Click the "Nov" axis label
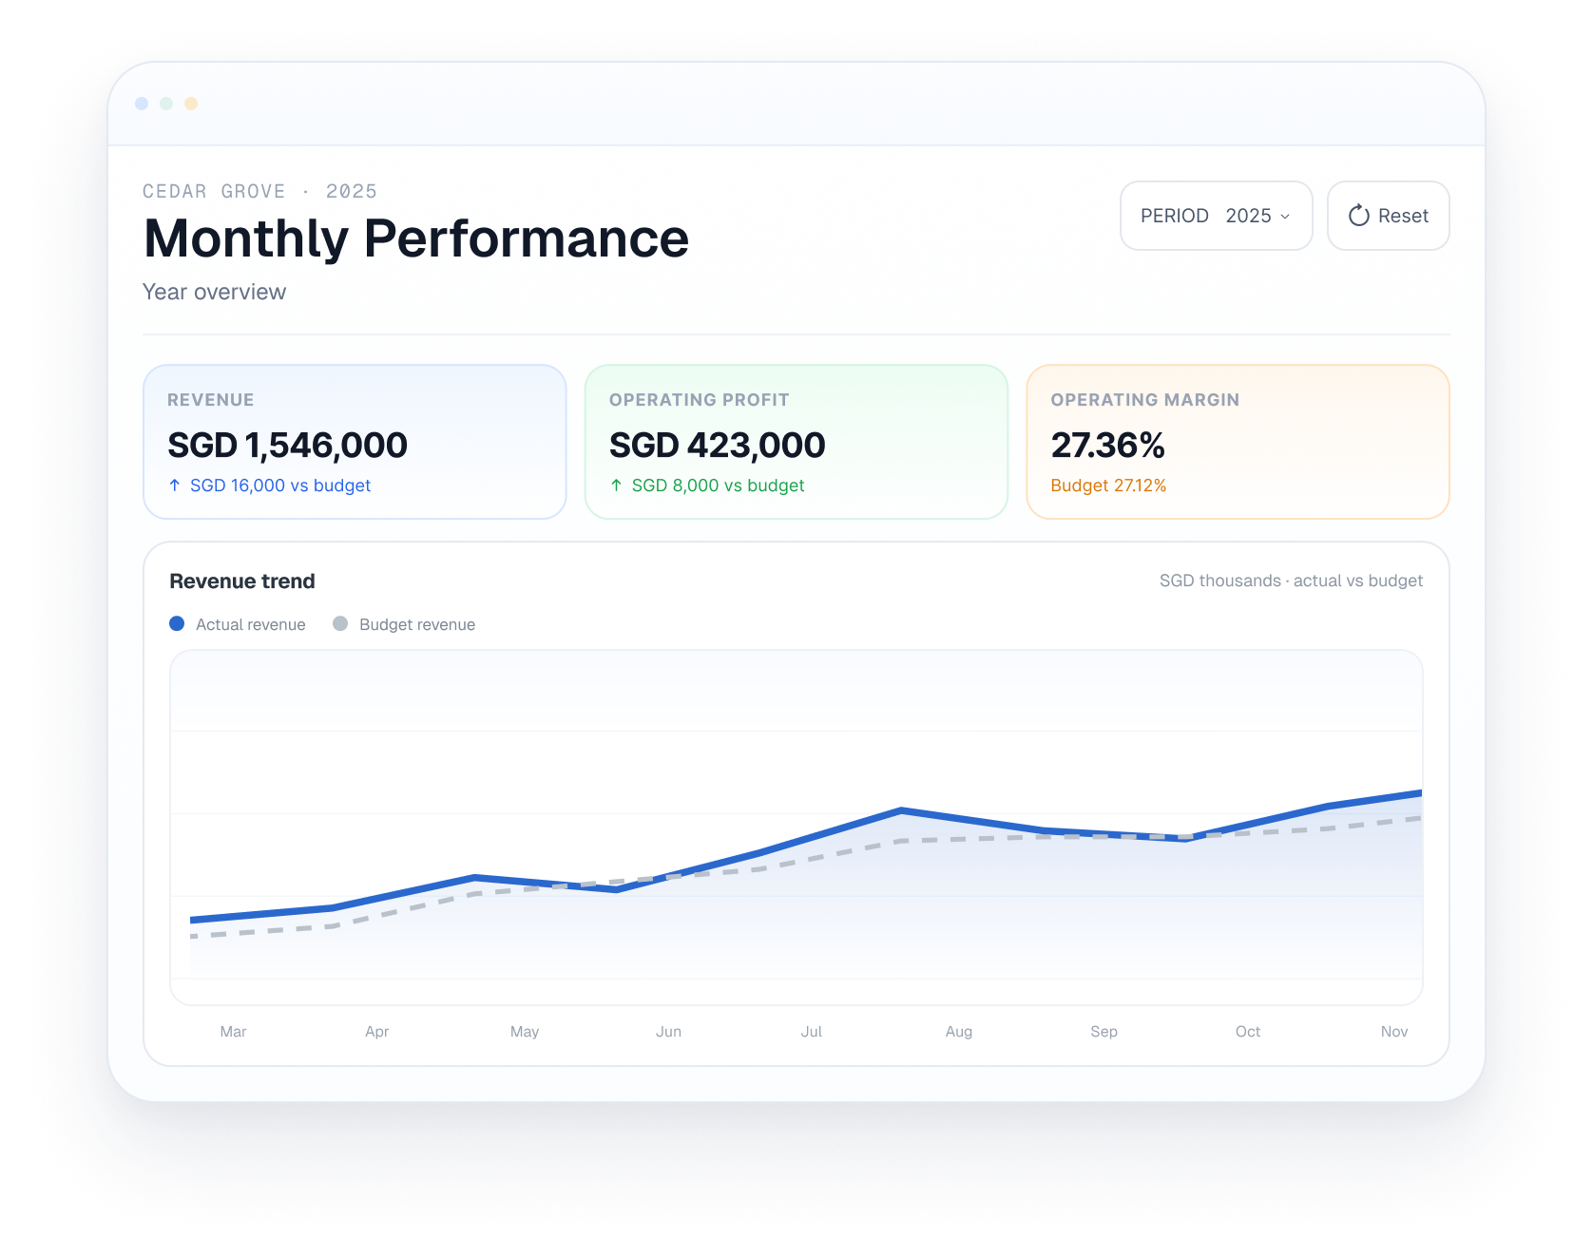 click(1394, 1032)
